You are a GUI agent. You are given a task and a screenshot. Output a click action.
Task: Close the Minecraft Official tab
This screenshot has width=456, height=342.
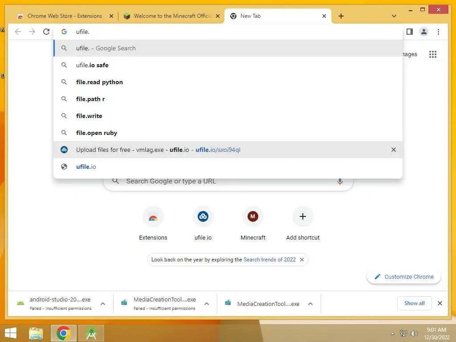(217, 16)
